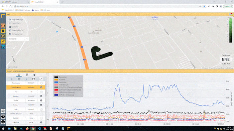Viewport: 234px width, 131px height.
Task: Select the pencil edit icon in sidebar
Action: click(3, 41)
